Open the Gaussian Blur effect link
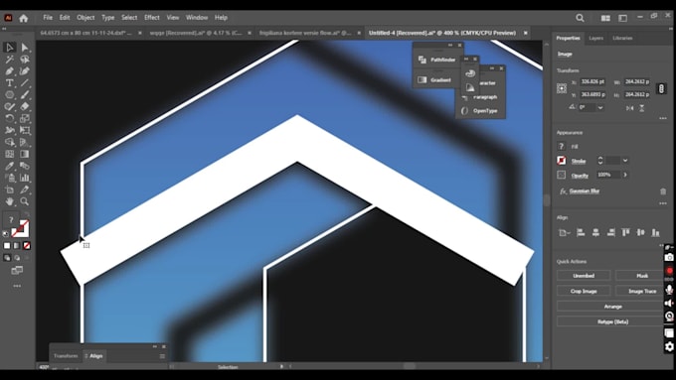The height and width of the screenshot is (380, 676). [x=585, y=191]
